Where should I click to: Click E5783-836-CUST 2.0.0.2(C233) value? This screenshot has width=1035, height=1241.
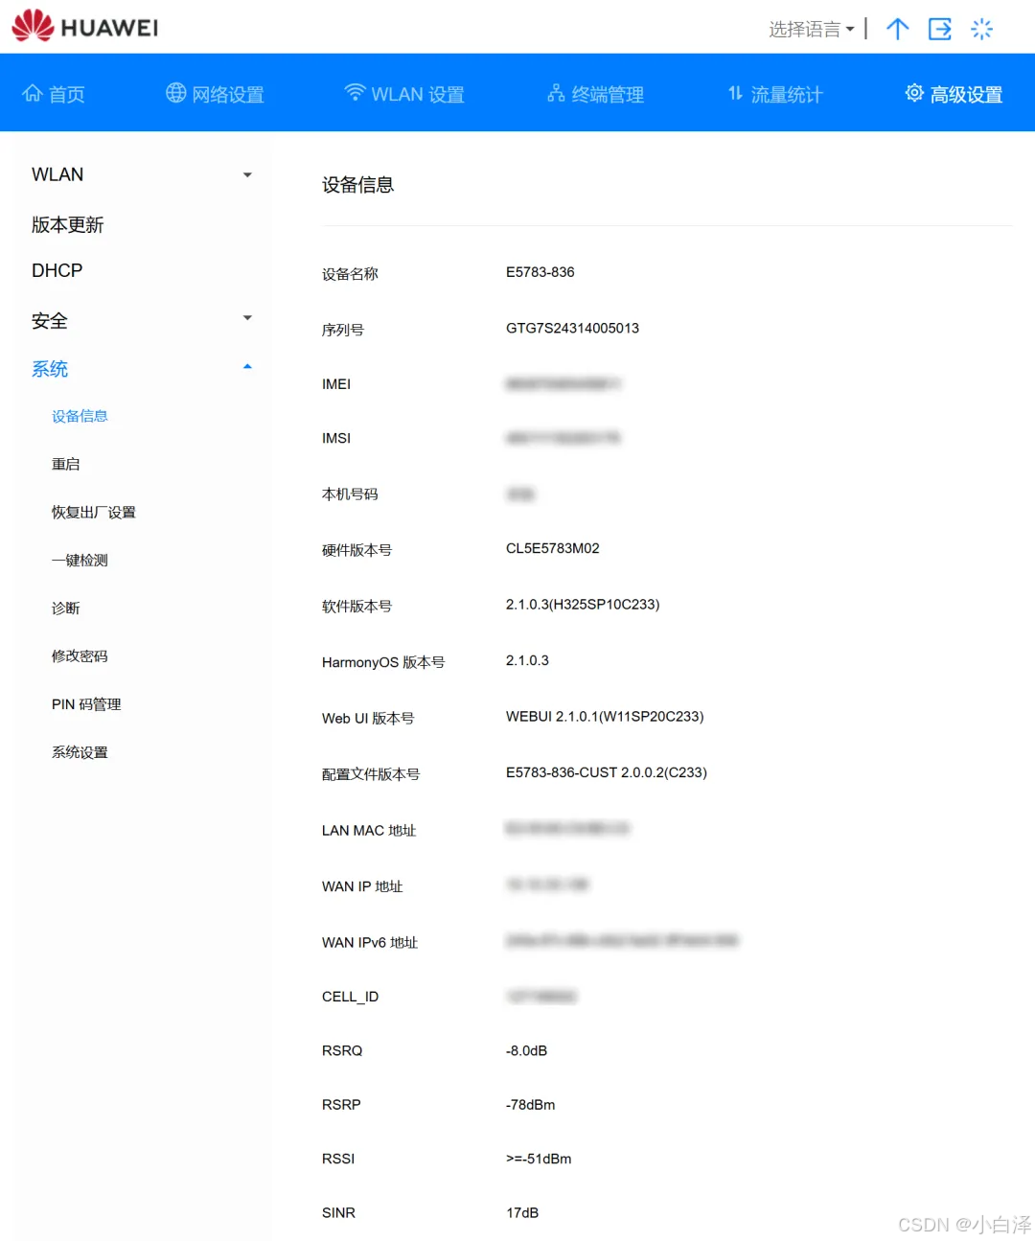click(607, 772)
